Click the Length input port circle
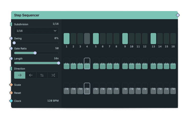This screenshot has height=119, width=189. [x=11, y=58]
